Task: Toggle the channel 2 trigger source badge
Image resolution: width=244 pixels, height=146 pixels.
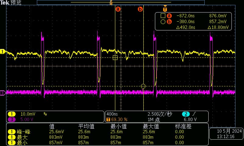Action: click(x=185, y=114)
